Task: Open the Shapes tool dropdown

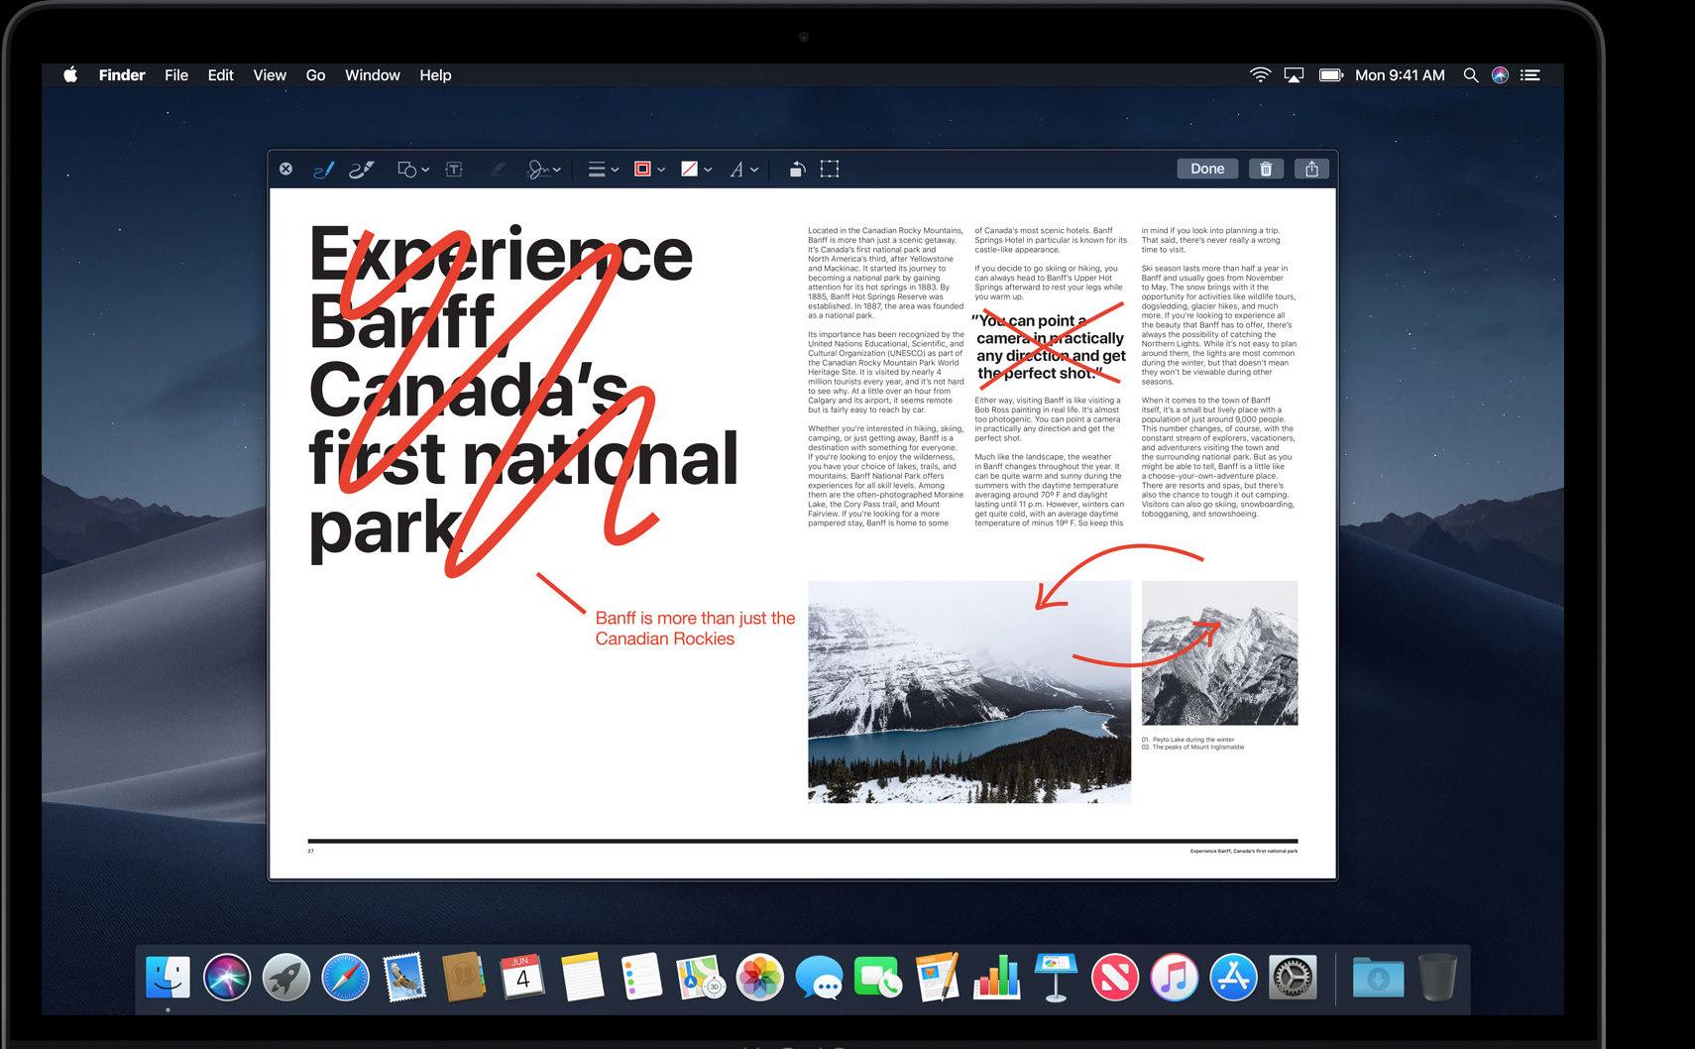Action: 412,170
